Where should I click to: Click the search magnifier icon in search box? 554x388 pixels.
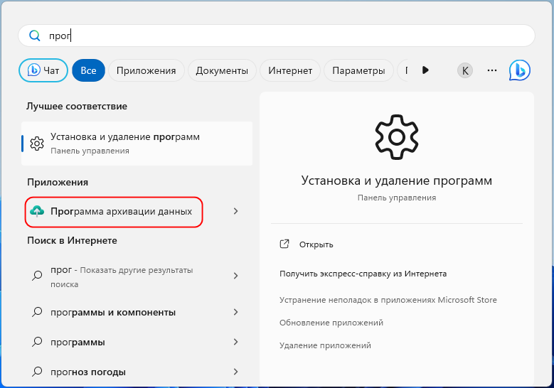35,36
